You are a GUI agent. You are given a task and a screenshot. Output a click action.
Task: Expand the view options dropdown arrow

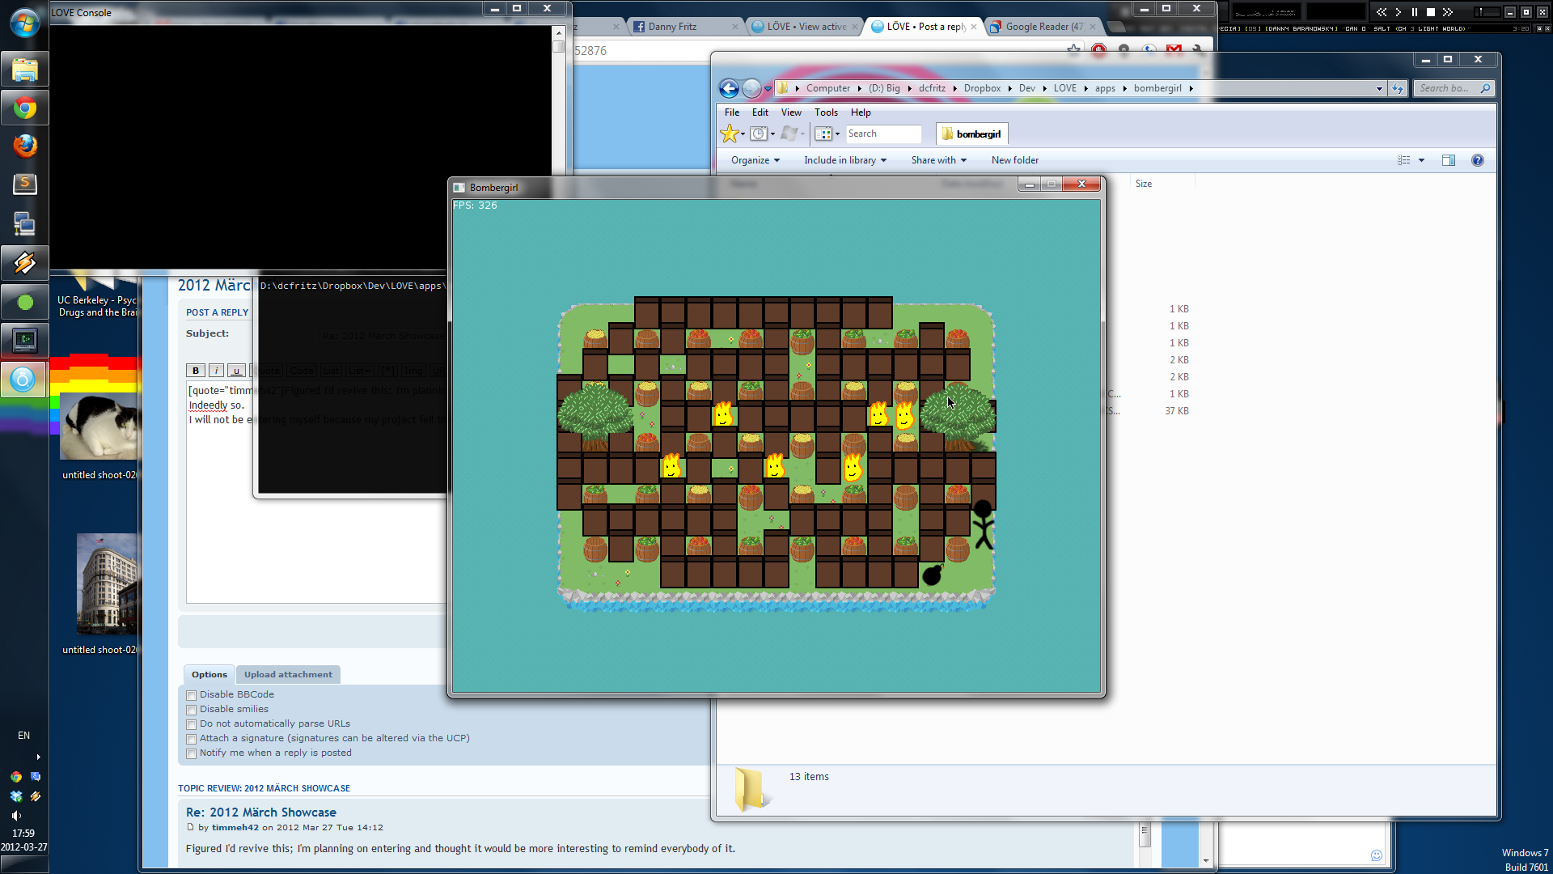1421,160
